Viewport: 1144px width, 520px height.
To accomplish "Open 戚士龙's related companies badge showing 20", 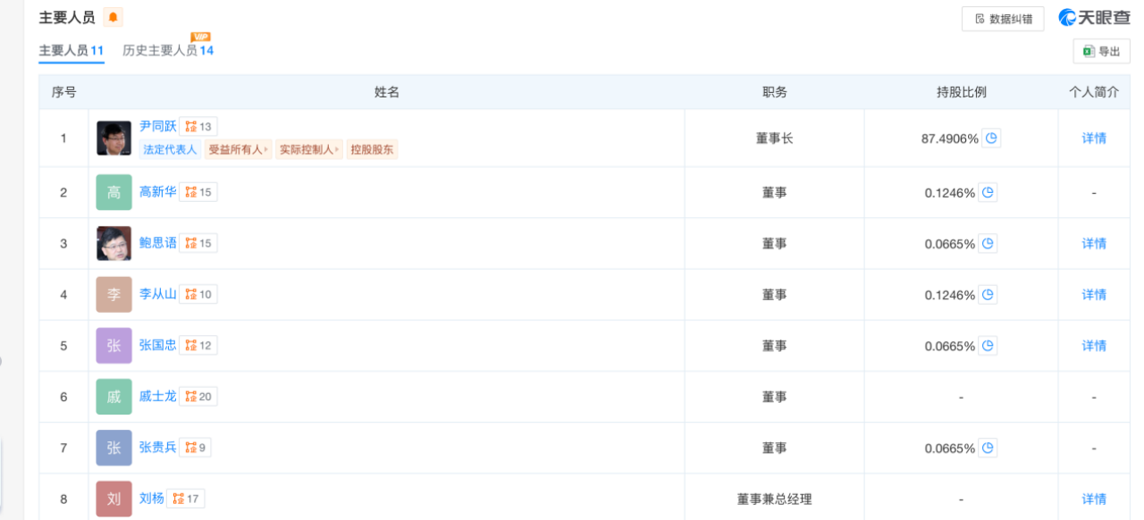I will pyautogui.click(x=198, y=396).
